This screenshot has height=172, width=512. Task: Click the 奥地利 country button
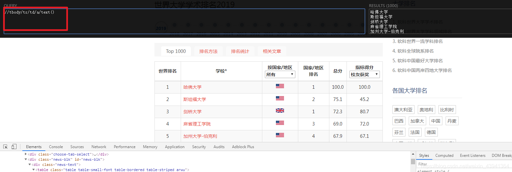click(x=426, y=110)
